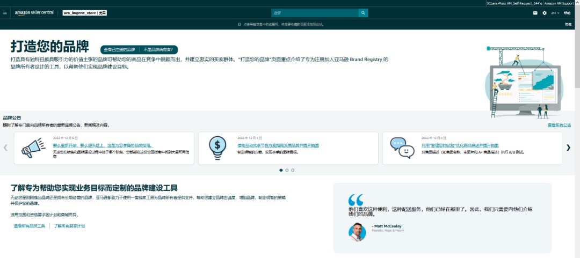Open the settings gear icon

coord(545,13)
